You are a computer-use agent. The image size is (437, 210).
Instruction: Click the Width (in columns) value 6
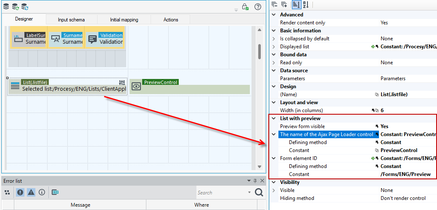(x=382, y=110)
